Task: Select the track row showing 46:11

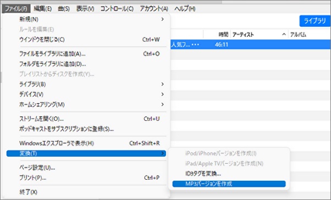Action: point(251,45)
